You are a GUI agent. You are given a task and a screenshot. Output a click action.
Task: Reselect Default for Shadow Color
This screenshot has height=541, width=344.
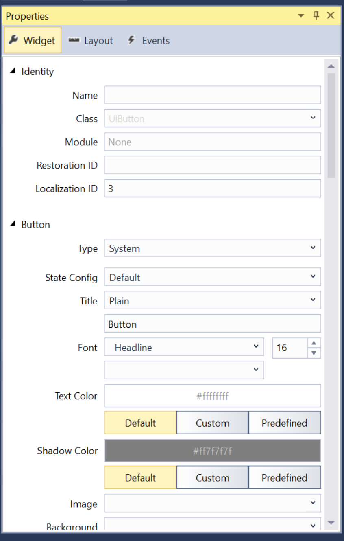point(140,477)
